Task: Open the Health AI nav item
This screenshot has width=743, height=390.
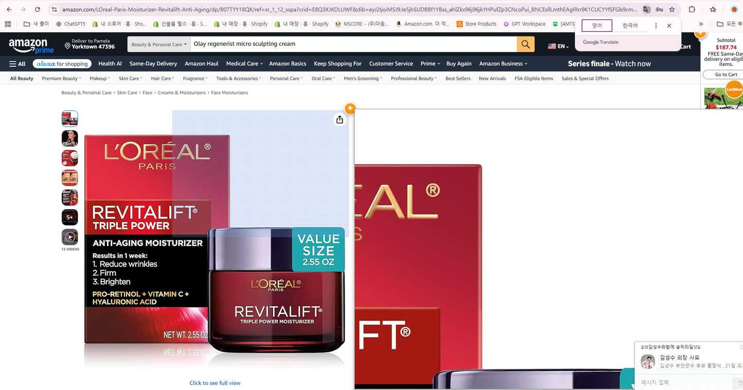Action: coord(110,64)
